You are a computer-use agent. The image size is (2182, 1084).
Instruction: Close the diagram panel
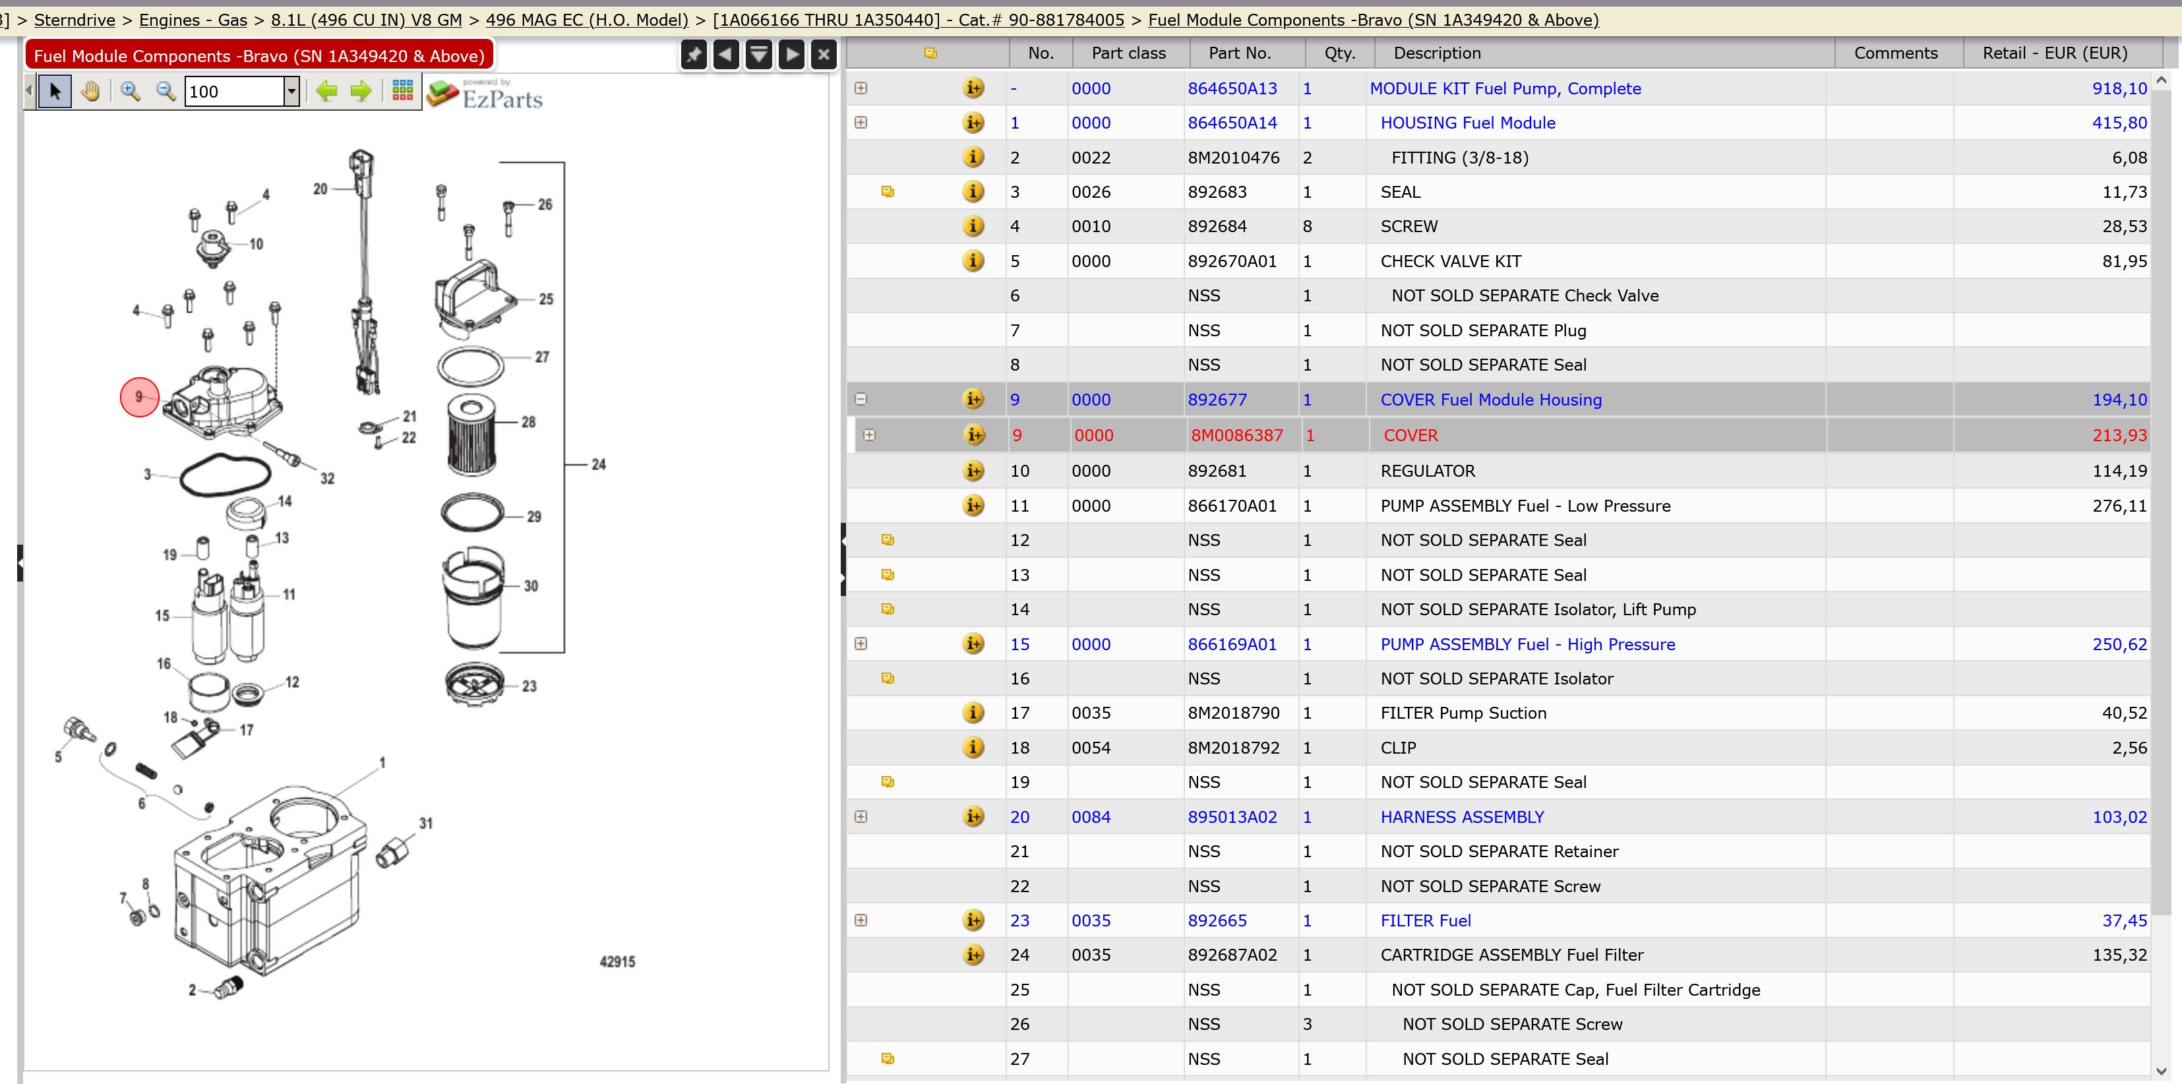(x=824, y=55)
